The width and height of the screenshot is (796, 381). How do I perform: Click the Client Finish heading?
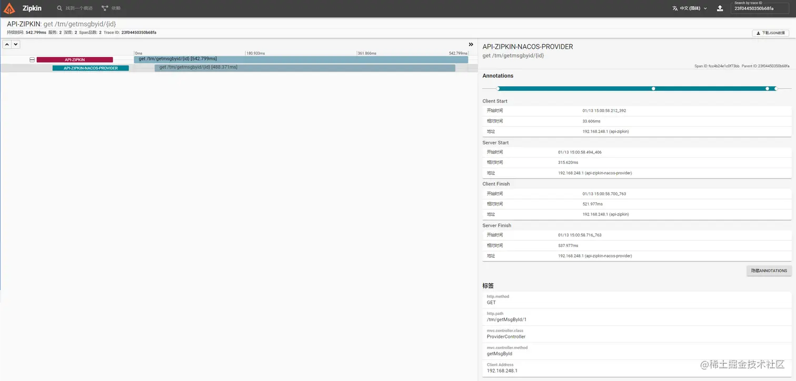tap(496, 184)
